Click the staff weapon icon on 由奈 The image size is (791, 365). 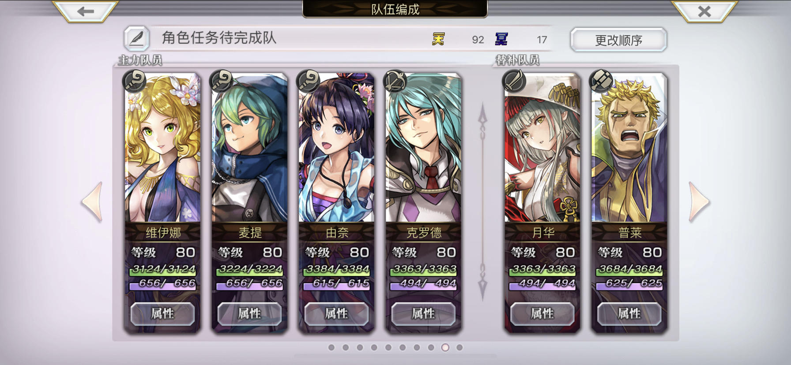coord(308,81)
